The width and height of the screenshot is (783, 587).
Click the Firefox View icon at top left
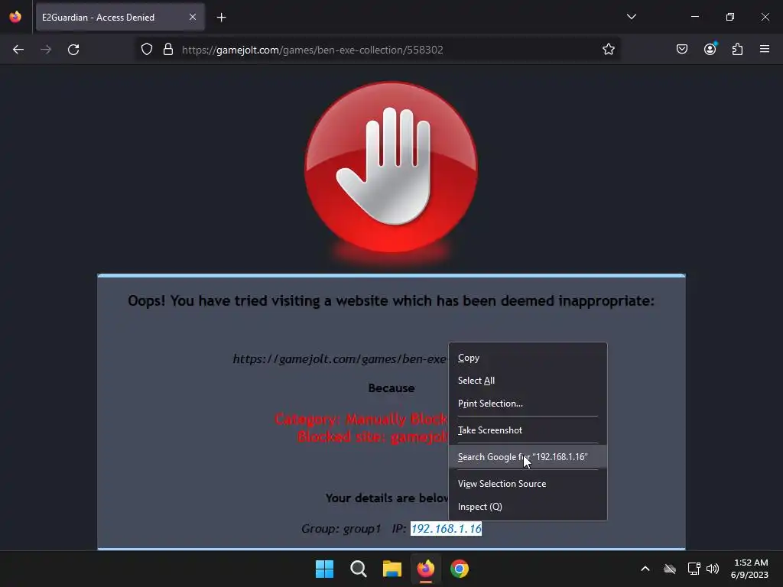[x=15, y=17]
